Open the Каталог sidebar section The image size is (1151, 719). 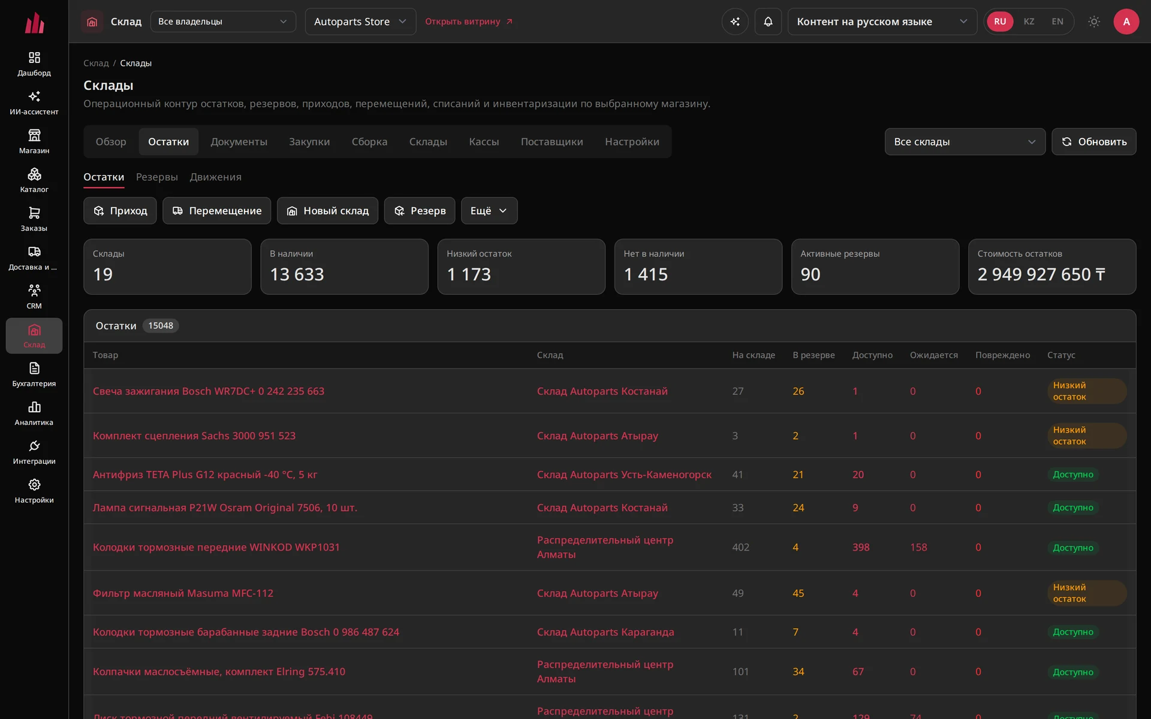coord(34,180)
